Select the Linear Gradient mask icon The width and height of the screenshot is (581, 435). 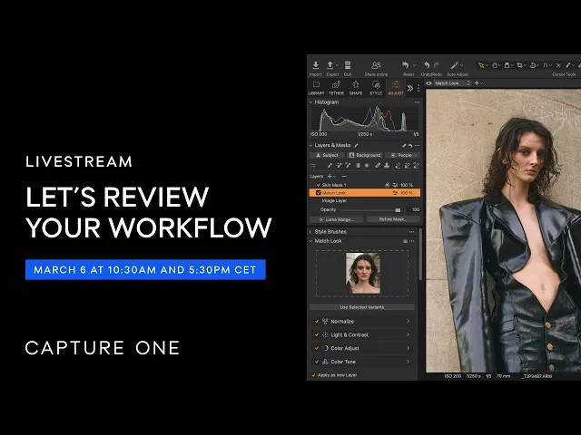tap(358, 166)
